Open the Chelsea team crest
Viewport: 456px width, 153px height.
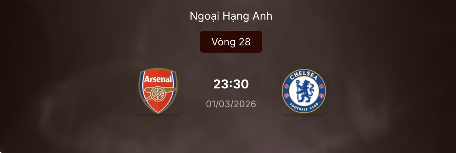click(304, 91)
